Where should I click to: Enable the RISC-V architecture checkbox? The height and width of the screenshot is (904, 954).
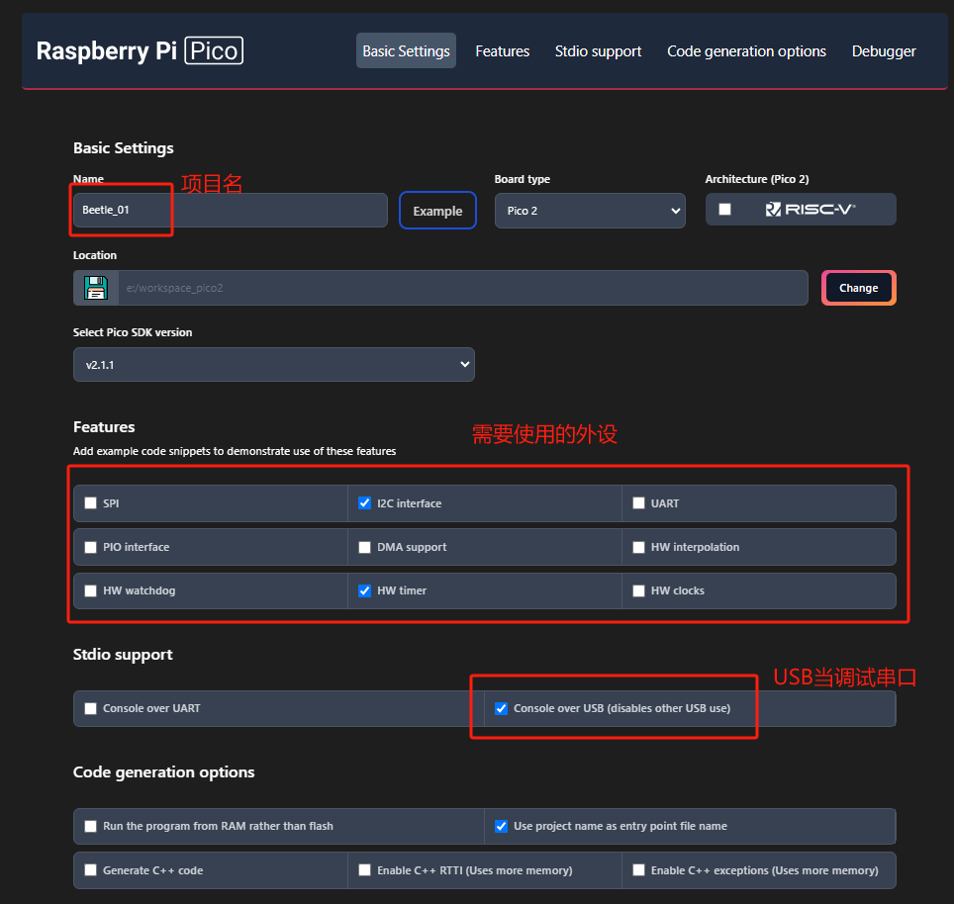[724, 209]
